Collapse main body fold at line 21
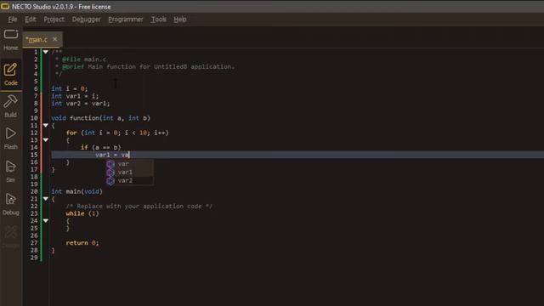The height and width of the screenshot is (306, 544). pos(46,199)
